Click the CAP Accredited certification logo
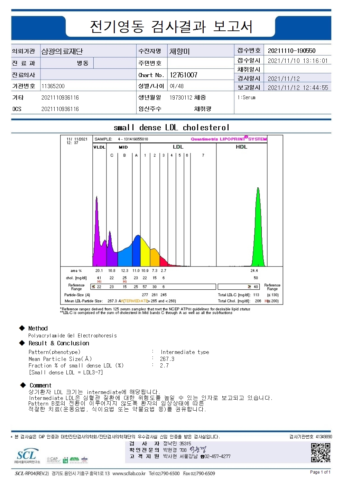The height and width of the screenshot is (485, 343). 54,460
